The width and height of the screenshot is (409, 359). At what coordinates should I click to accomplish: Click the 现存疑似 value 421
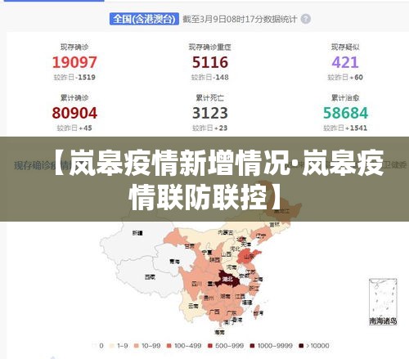(345, 62)
